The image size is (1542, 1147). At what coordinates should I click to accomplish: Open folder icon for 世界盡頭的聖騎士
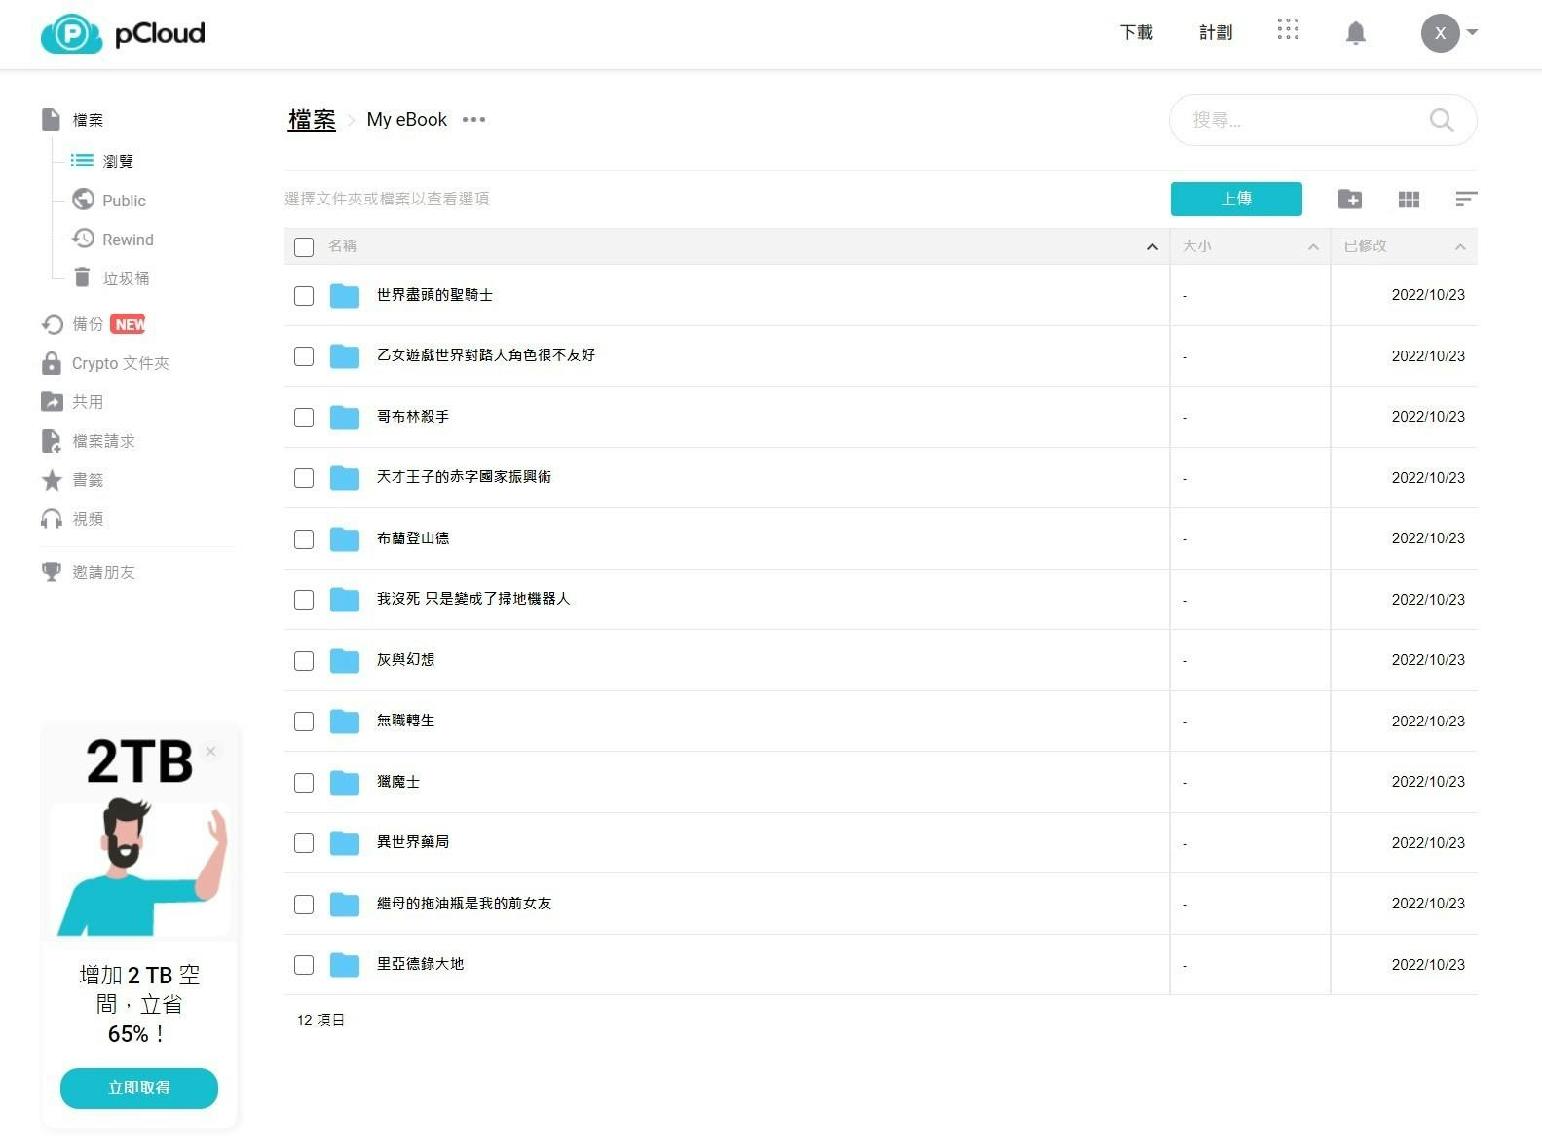[x=345, y=295]
